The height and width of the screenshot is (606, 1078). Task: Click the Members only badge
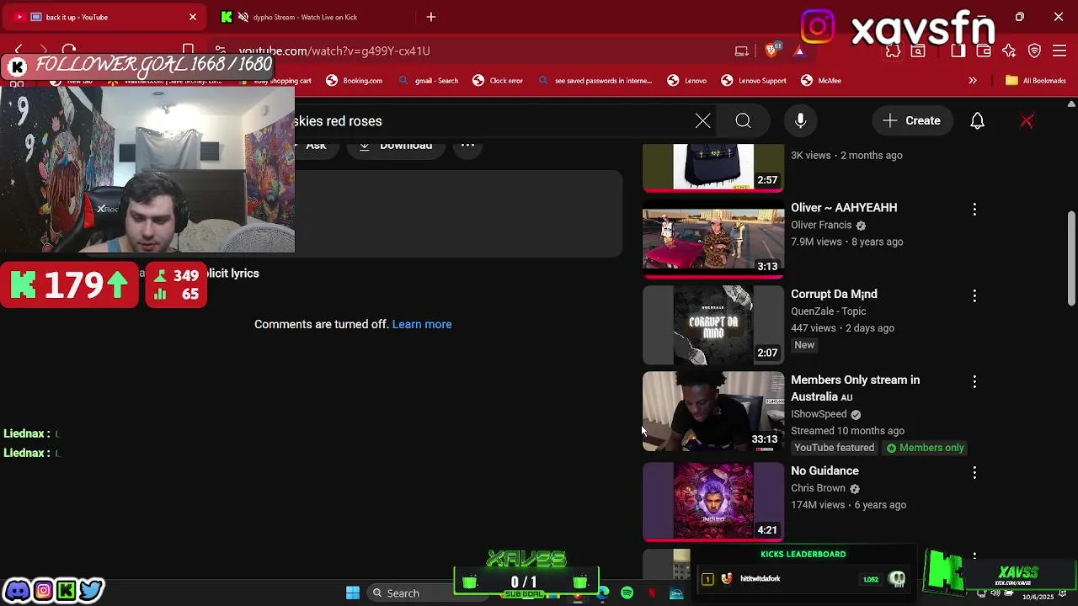(925, 448)
